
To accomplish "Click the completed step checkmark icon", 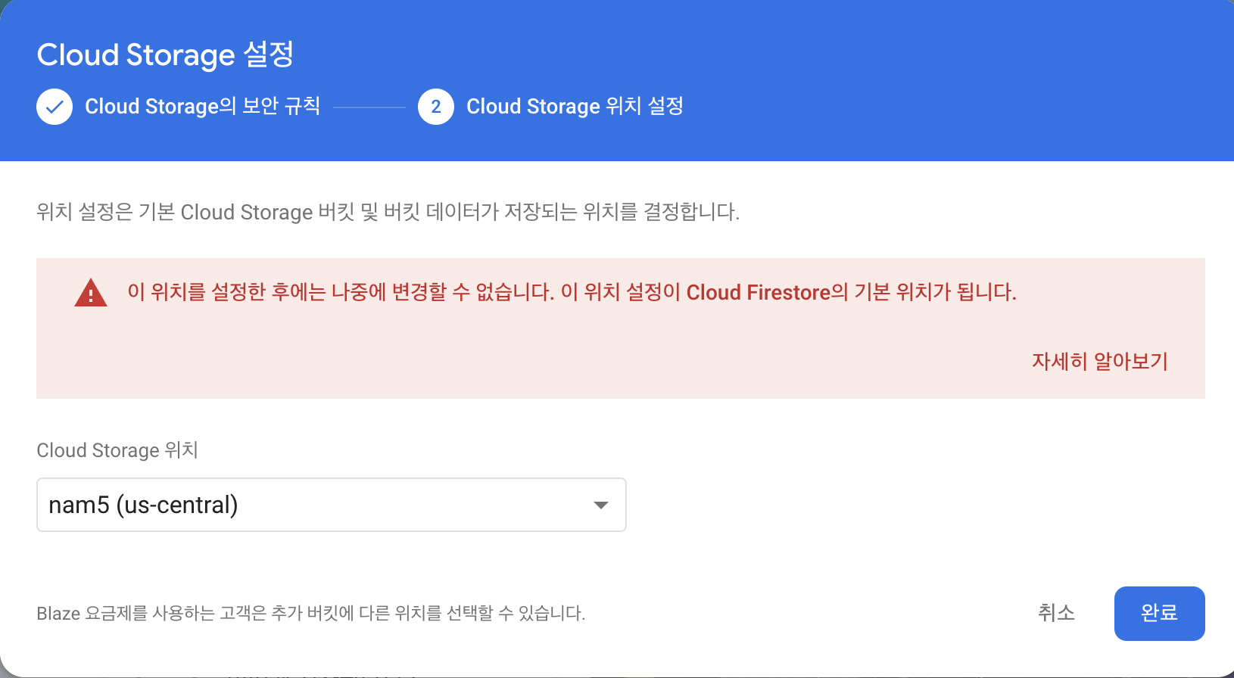I will tap(55, 107).
